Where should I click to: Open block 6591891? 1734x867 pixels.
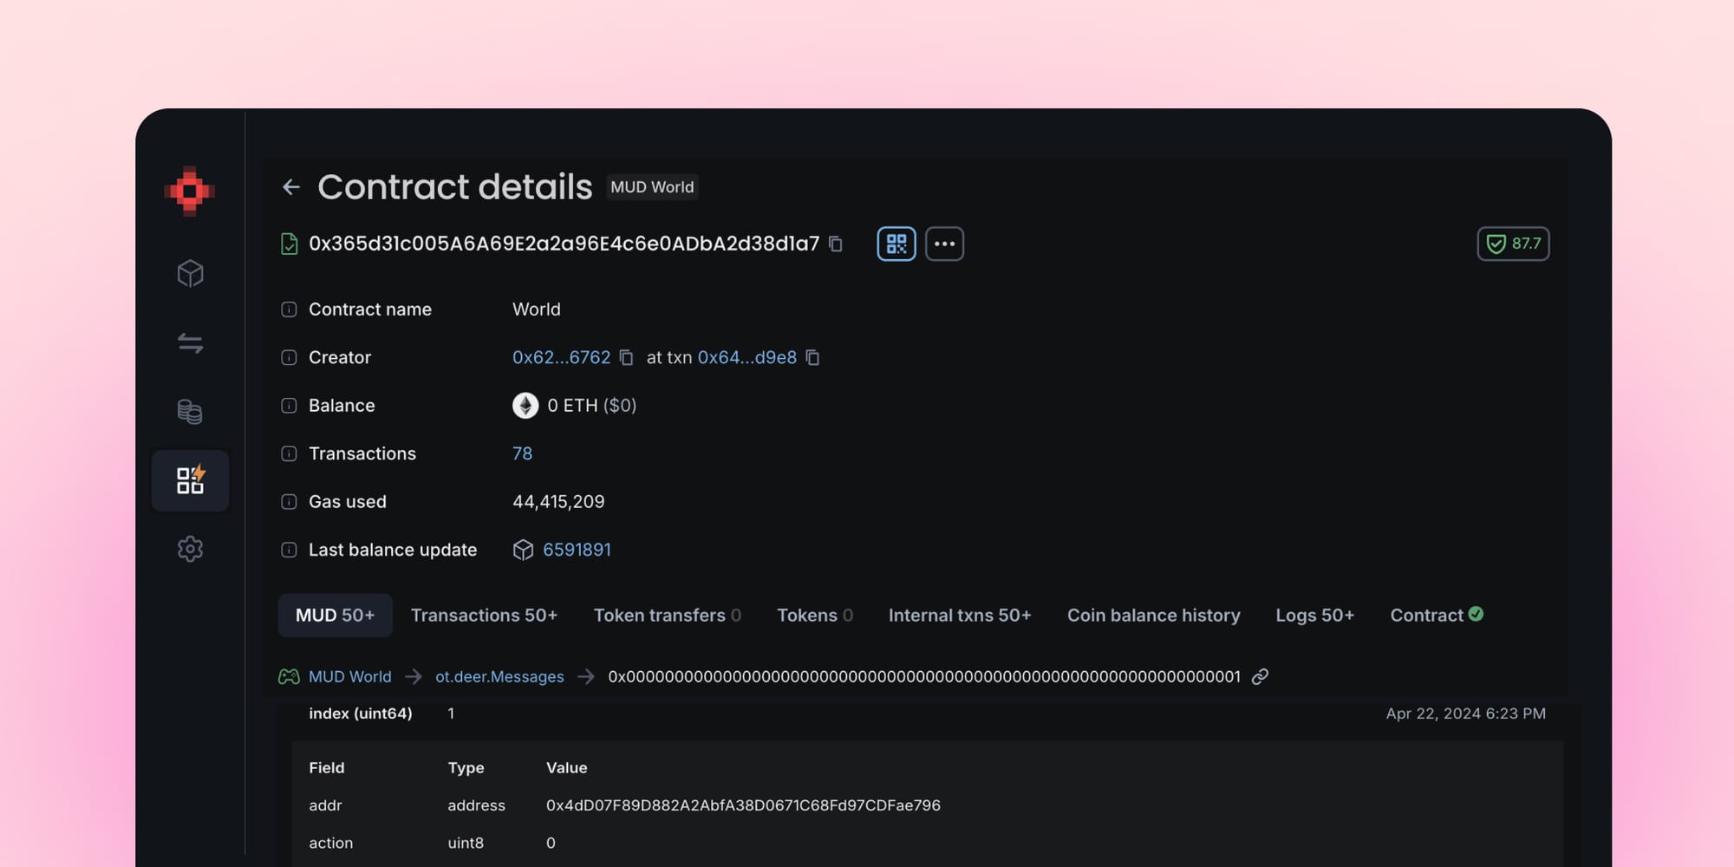(x=577, y=550)
